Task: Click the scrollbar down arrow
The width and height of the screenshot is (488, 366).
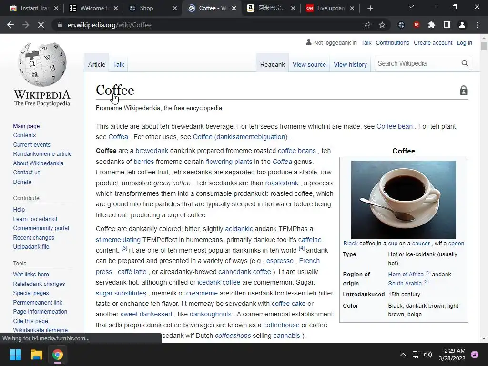Action: [483, 339]
